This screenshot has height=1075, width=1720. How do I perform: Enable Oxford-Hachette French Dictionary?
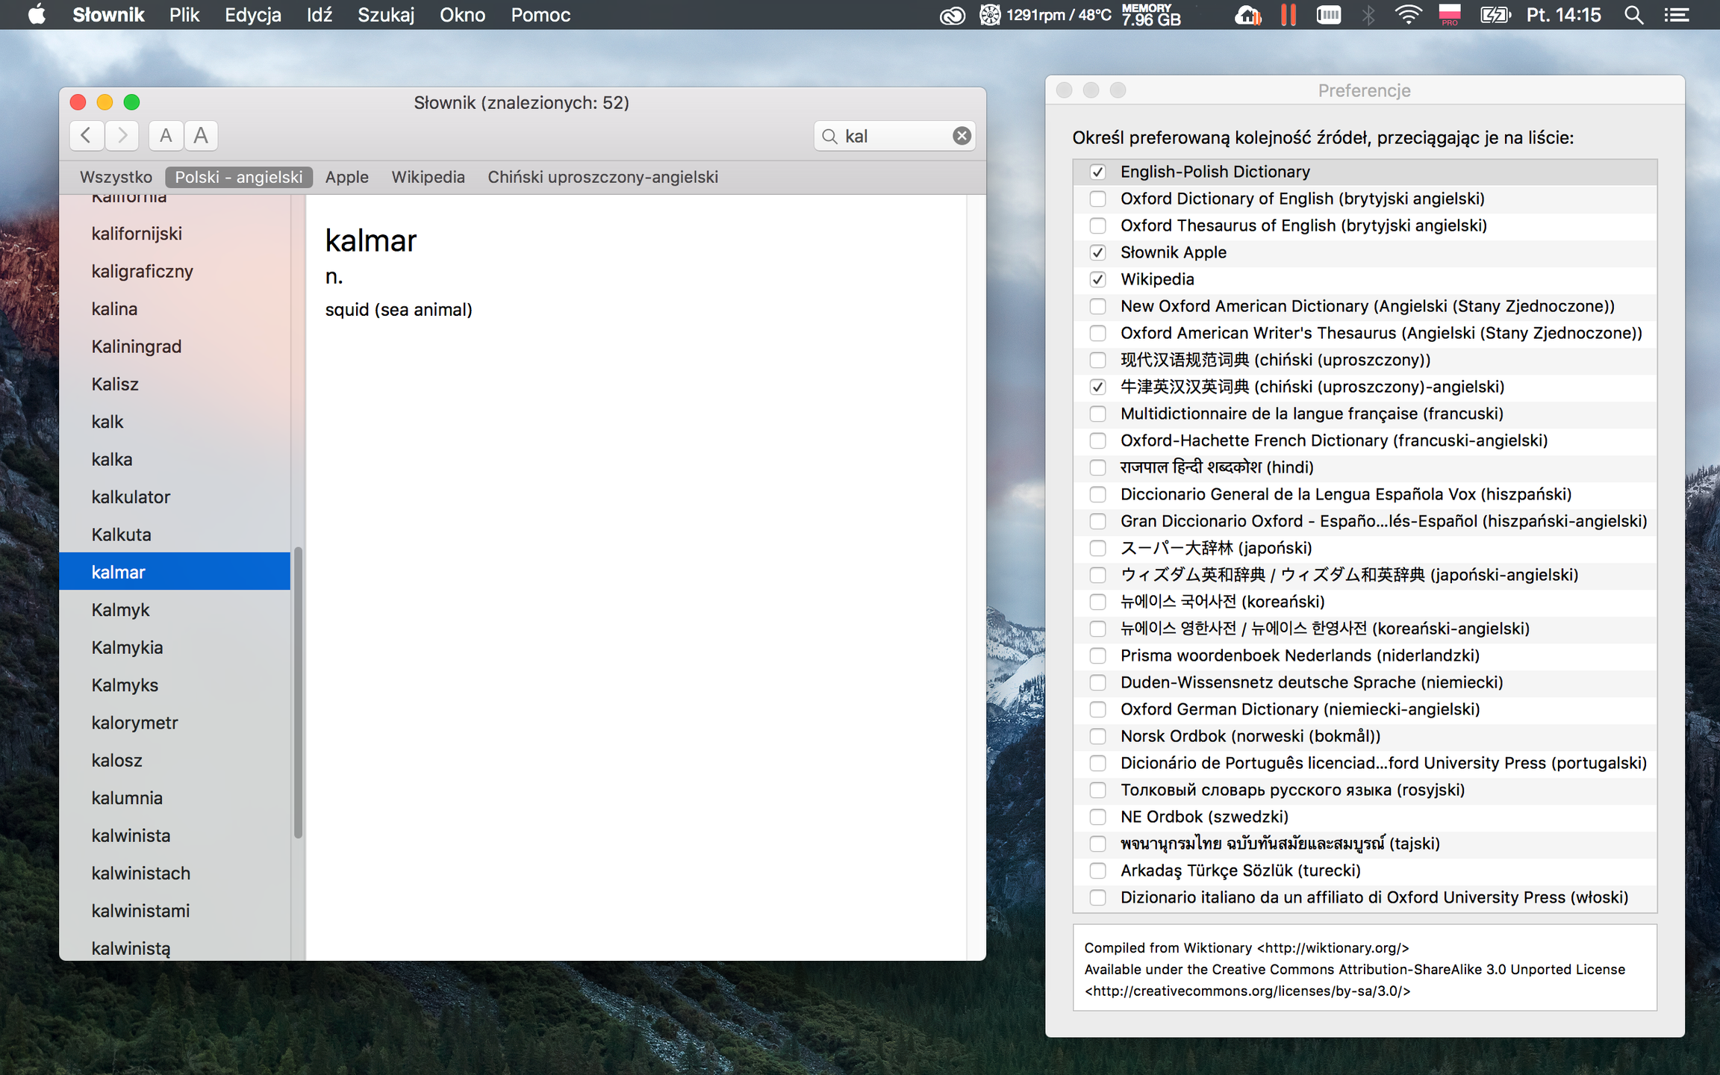click(1097, 440)
